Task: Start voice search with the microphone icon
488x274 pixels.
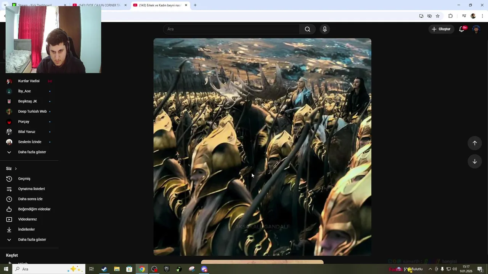Action: 325,29
